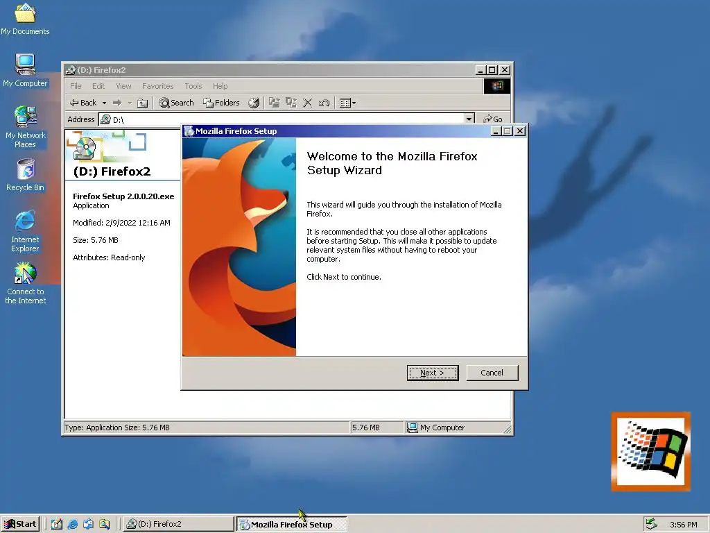Open the Help menu in Explorer
This screenshot has height=533, width=710.
tap(220, 85)
